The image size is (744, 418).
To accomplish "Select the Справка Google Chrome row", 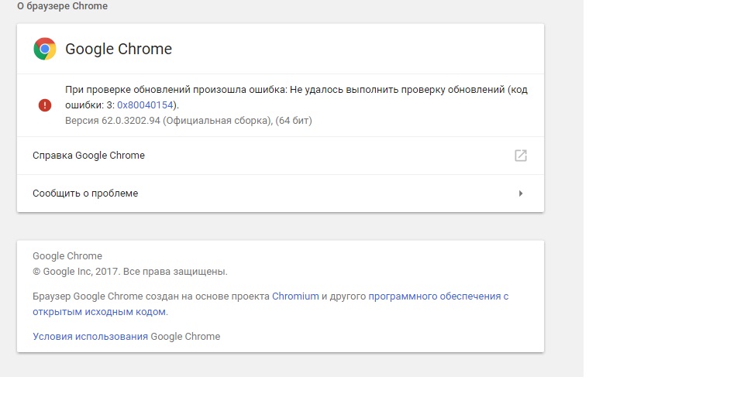I will click(88, 156).
